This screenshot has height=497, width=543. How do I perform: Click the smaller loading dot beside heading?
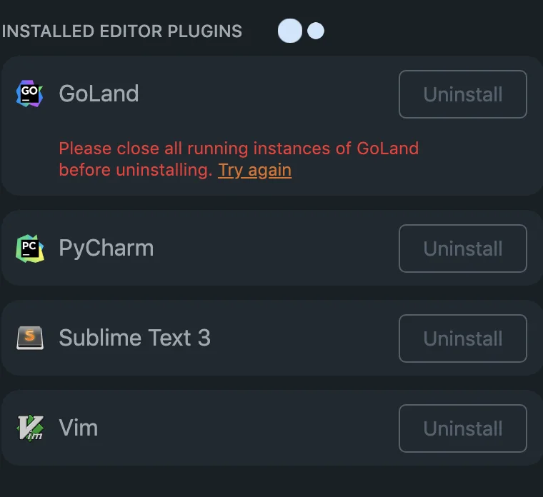point(316,31)
